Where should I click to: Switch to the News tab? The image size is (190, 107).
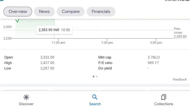coord(44,12)
